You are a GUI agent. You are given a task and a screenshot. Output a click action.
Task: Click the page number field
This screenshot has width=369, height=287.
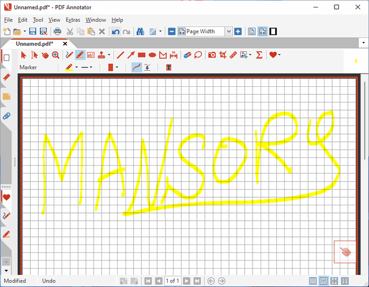point(172,281)
